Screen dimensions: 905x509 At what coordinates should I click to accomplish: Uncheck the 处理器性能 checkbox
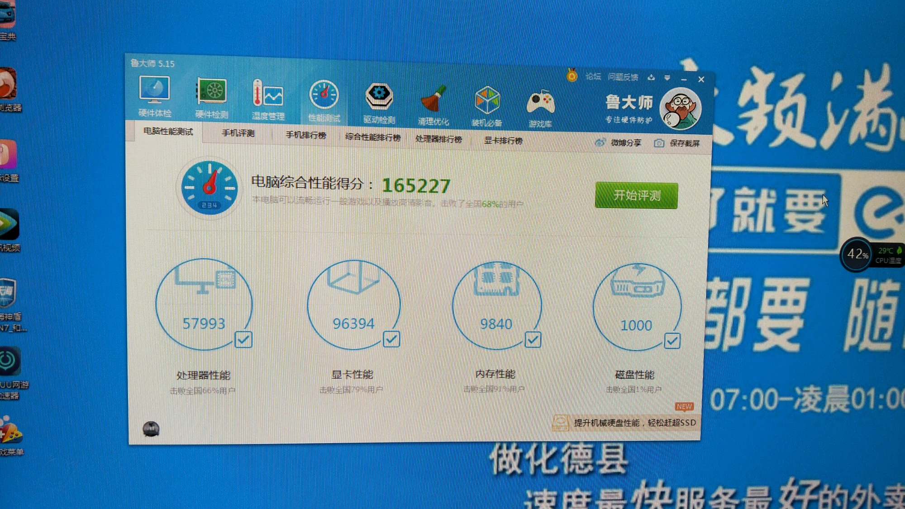(x=243, y=339)
